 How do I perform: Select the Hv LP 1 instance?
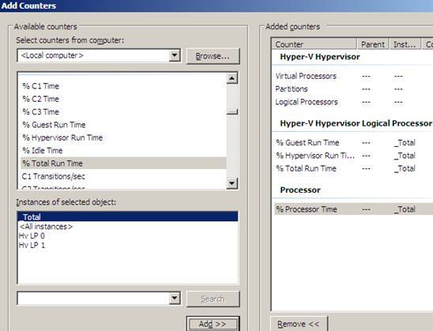[127, 245]
